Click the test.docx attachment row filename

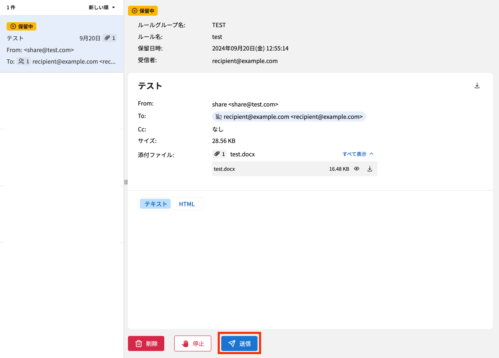tap(225, 169)
